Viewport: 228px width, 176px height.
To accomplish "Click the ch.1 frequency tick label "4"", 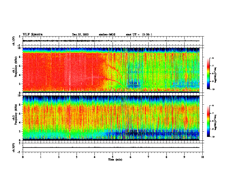I will tap(20, 75).
